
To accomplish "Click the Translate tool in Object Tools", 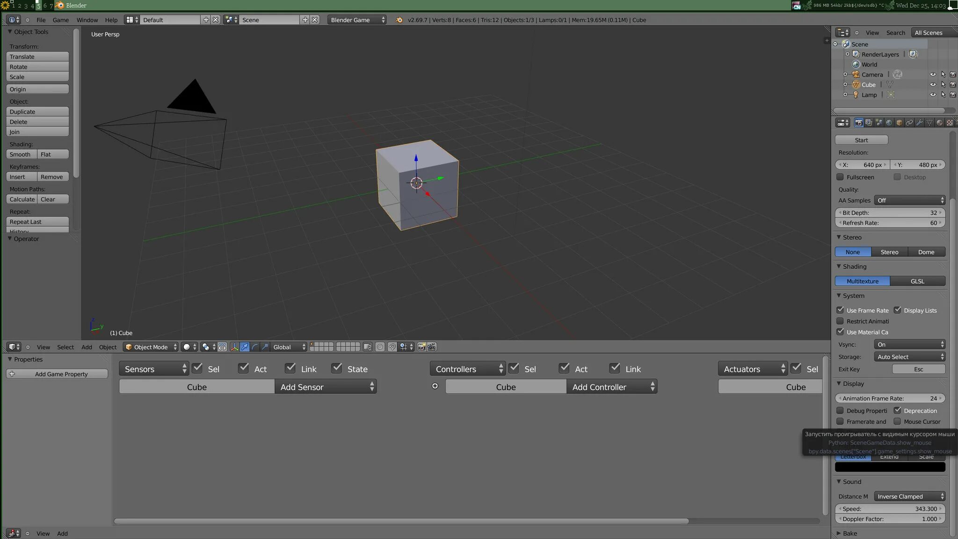I will pyautogui.click(x=37, y=57).
